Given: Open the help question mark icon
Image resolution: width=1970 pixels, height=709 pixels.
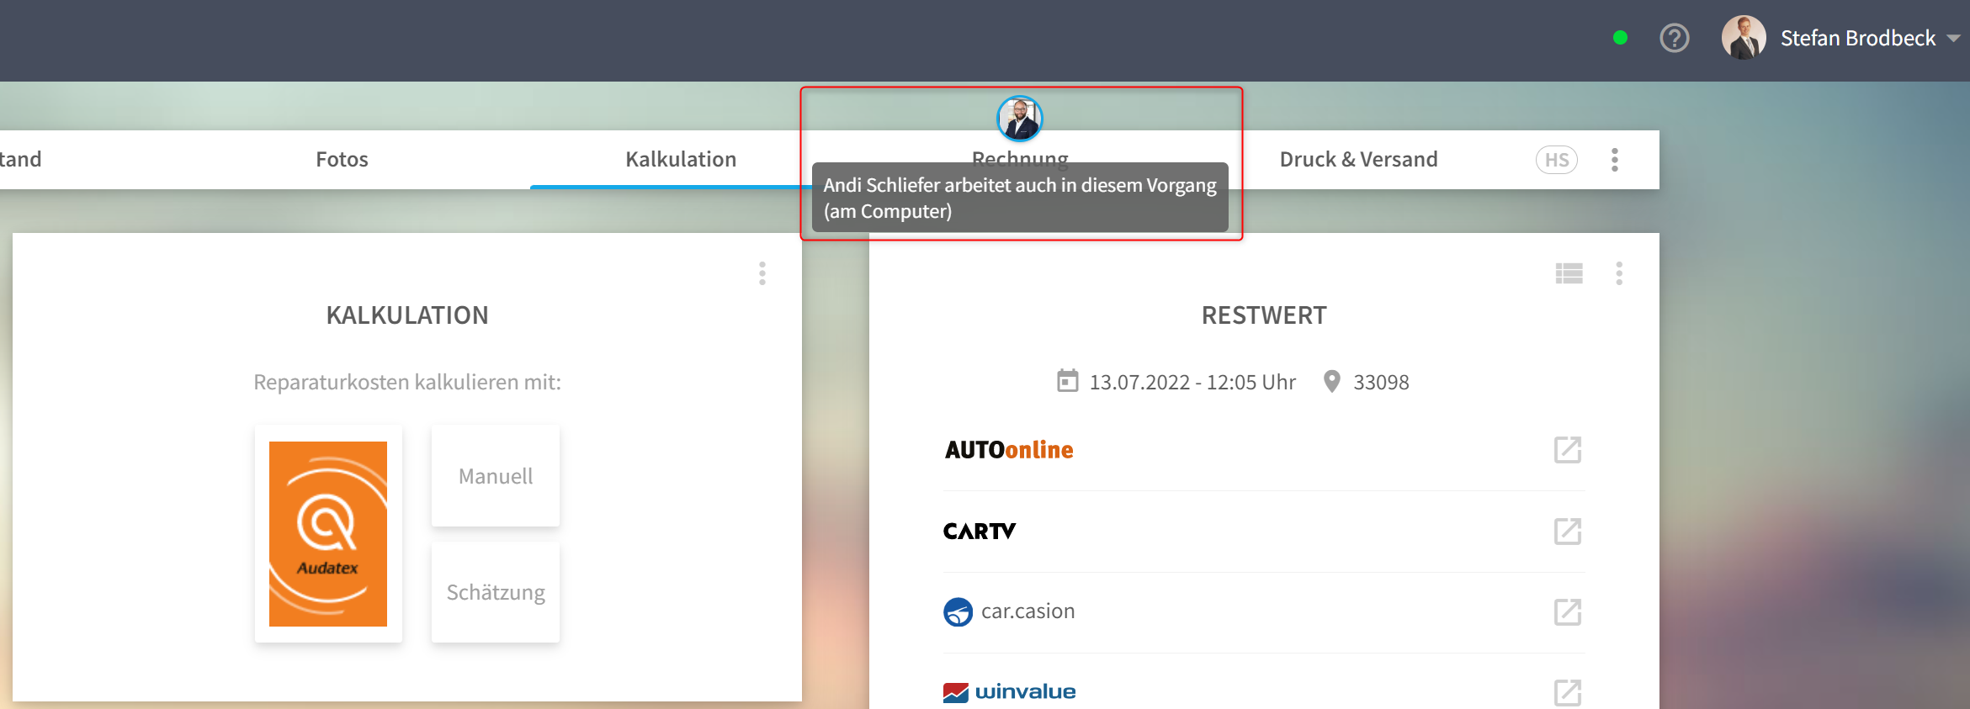Looking at the screenshot, I should pyautogui.click(x=1674, y=38).
